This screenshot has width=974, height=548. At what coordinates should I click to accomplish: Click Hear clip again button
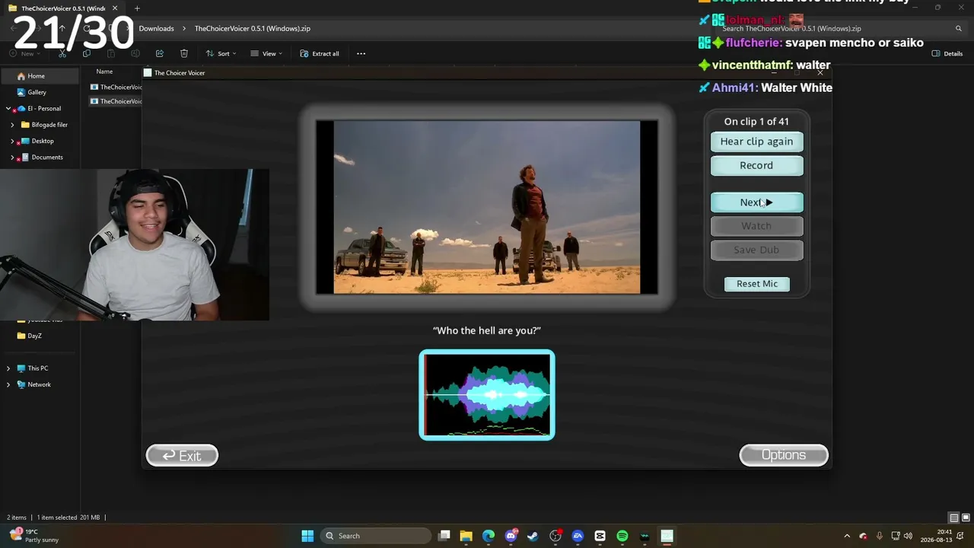[756, 142]
